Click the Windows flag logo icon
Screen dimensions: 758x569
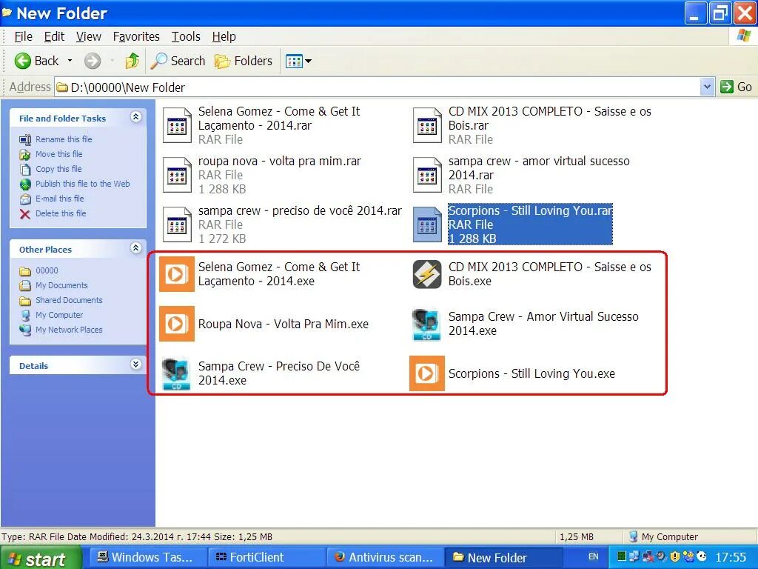coord(744,36)
